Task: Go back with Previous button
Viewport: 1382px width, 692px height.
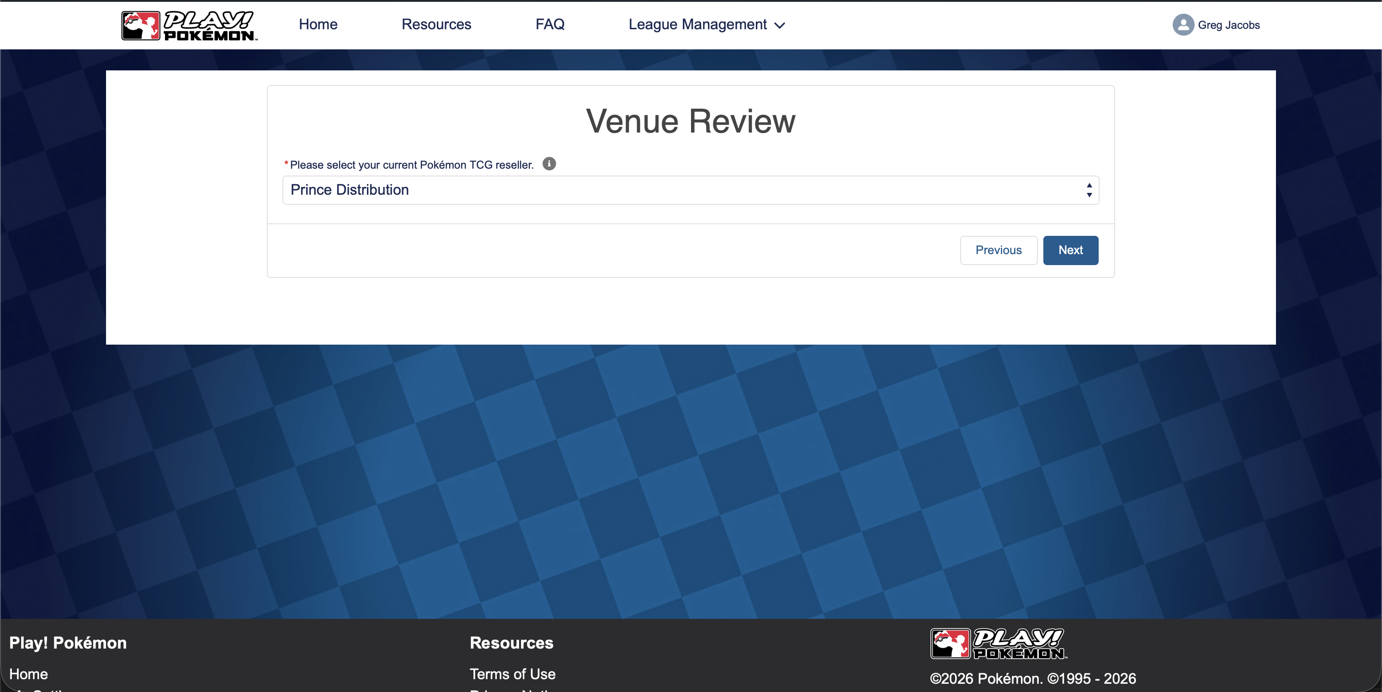Action: (998, 250)
